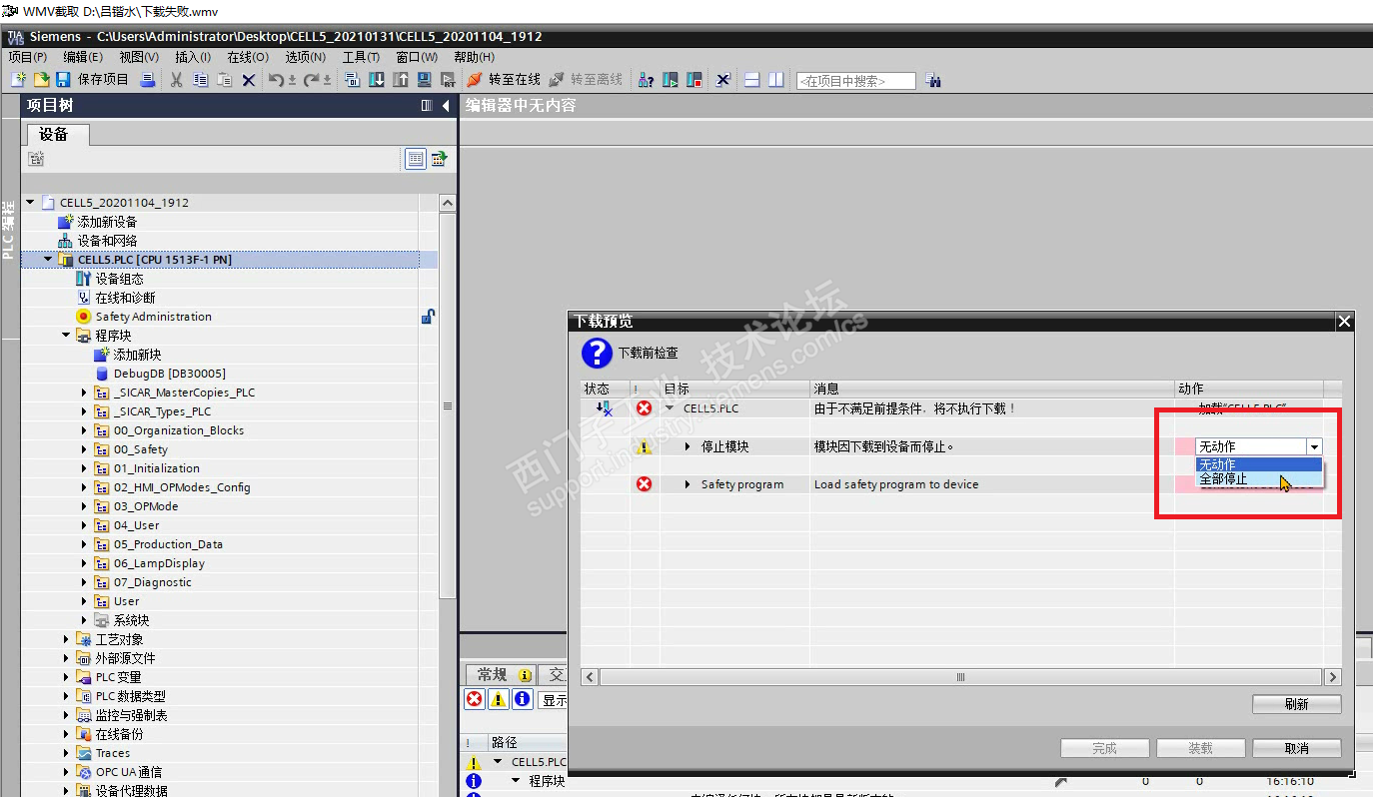
Task: Choose 全部停止 from the dropdown list
Action: pyautogui.click(x=1259, y=479)
